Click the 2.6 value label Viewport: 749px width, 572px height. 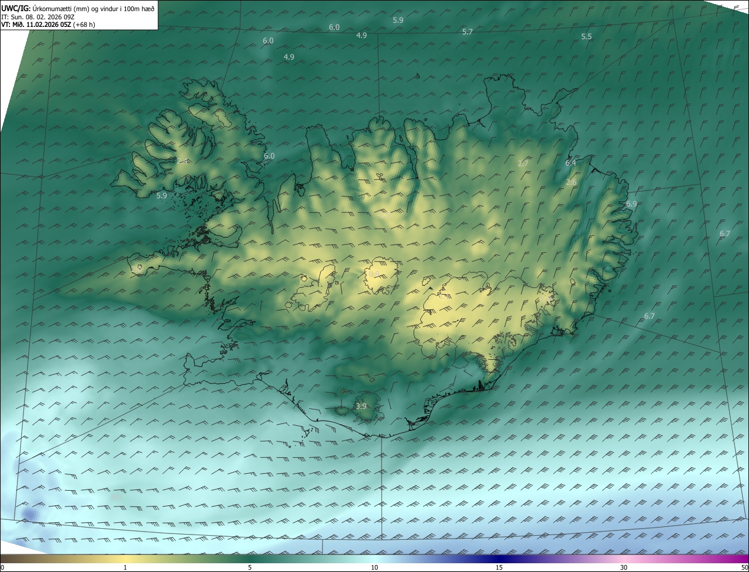[572, 182]
